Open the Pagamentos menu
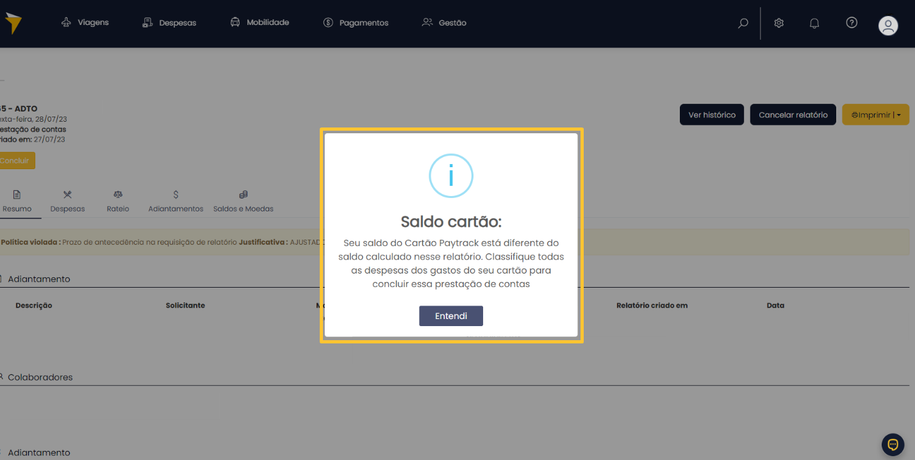This screenshot has height=460, width=915. (356, 23)
